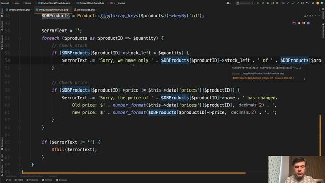Click the Git commit checkmark icon
The width and height of the screenshot is (325, 183).
tap(293, 3)
